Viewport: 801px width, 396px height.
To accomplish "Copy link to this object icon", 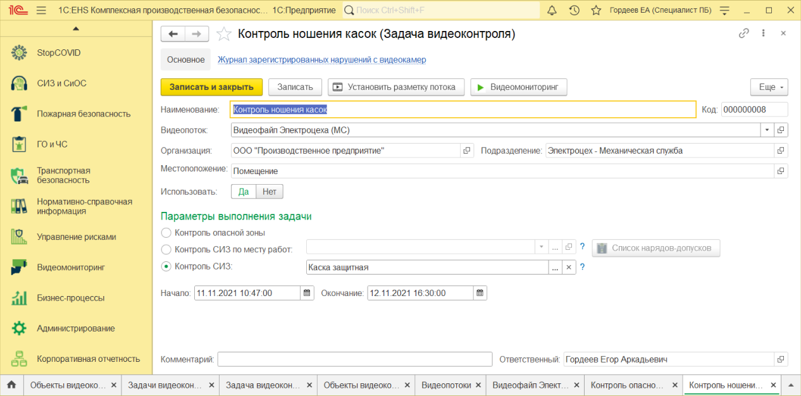I will click(x=744, y=34).
